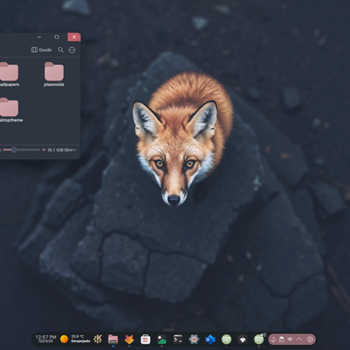The width and height of the screenshot is (350, 350).
Task: Open the Spotify icon next to Outlook
Action: coord(227,339)
